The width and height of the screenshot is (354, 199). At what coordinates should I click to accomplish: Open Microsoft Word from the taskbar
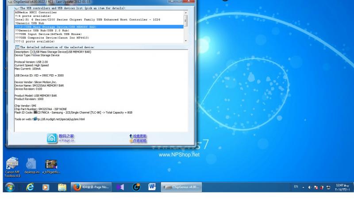[x=152, y=187]
